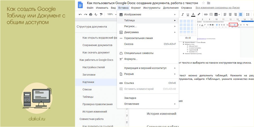Choose Ссылка in the insert menu
Image resolution: width=254 pixels, height=127 pixels.
tap(148, 83)
